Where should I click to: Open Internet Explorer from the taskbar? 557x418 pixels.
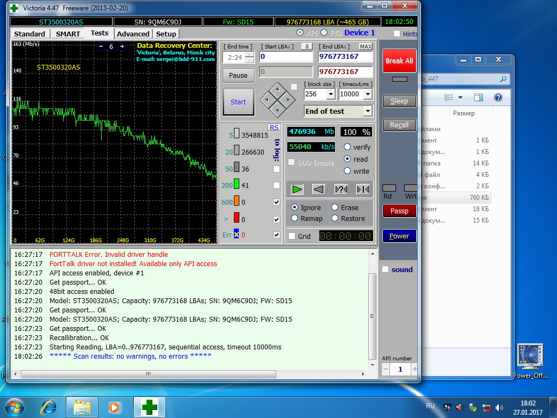pyautogui.click(x=49, y=407)
